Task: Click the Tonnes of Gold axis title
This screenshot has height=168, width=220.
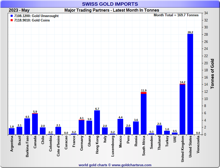Action: [212, 74]
